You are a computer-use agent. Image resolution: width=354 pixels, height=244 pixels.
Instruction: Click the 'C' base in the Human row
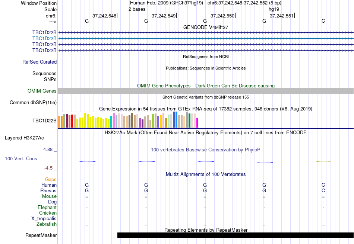point(323,185)
